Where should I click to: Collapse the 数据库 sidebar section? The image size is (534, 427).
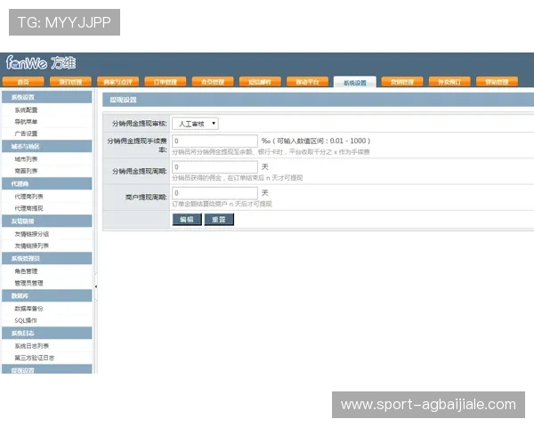[x=20, y=295]
